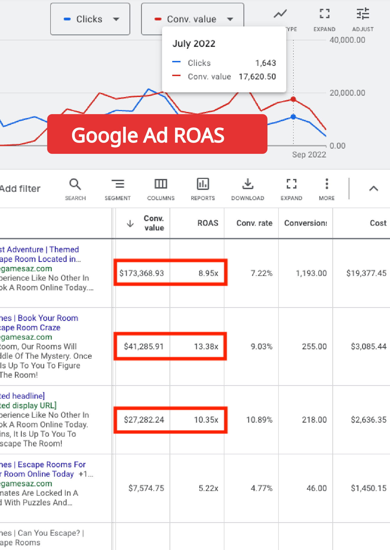Select the $41,285.91 conv. value cell
The width and height of the screenshot is (390, 550).
144,346
